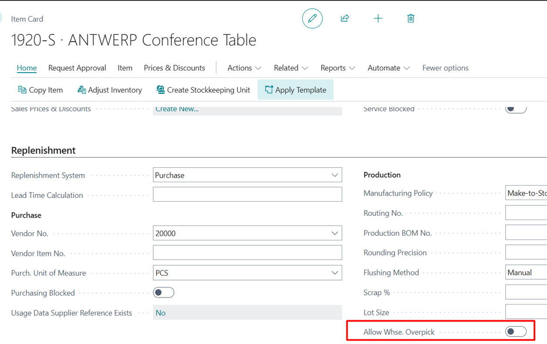The image size is (547, 344).
Task: Collapse the Replenishment section header
Action: point(44,150)
